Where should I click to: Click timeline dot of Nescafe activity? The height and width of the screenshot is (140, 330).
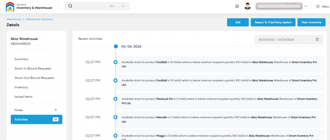point(115,117)
